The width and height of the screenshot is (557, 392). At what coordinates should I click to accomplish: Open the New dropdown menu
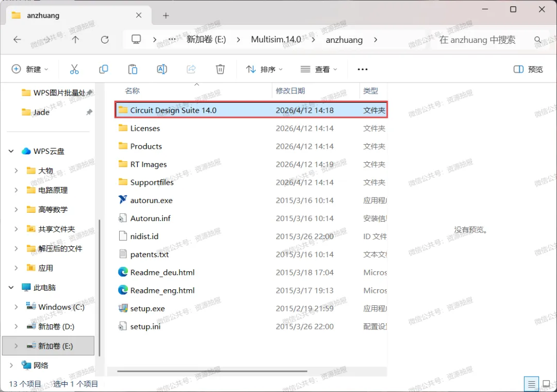[30, 69]
